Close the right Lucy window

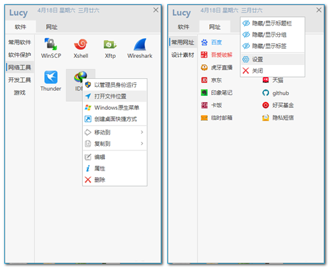pyautogui.click(x=319, y=10)
